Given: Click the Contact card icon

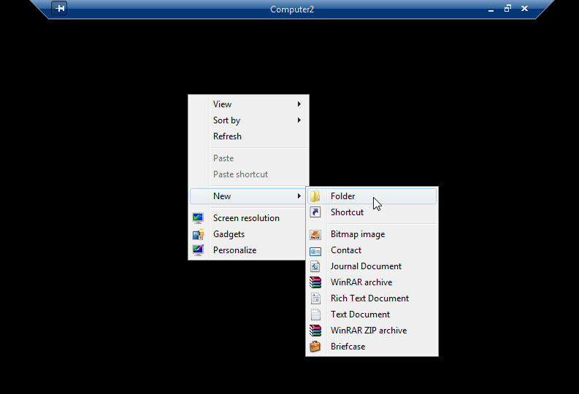Looking at the screenshot, I should pos(315,251).
